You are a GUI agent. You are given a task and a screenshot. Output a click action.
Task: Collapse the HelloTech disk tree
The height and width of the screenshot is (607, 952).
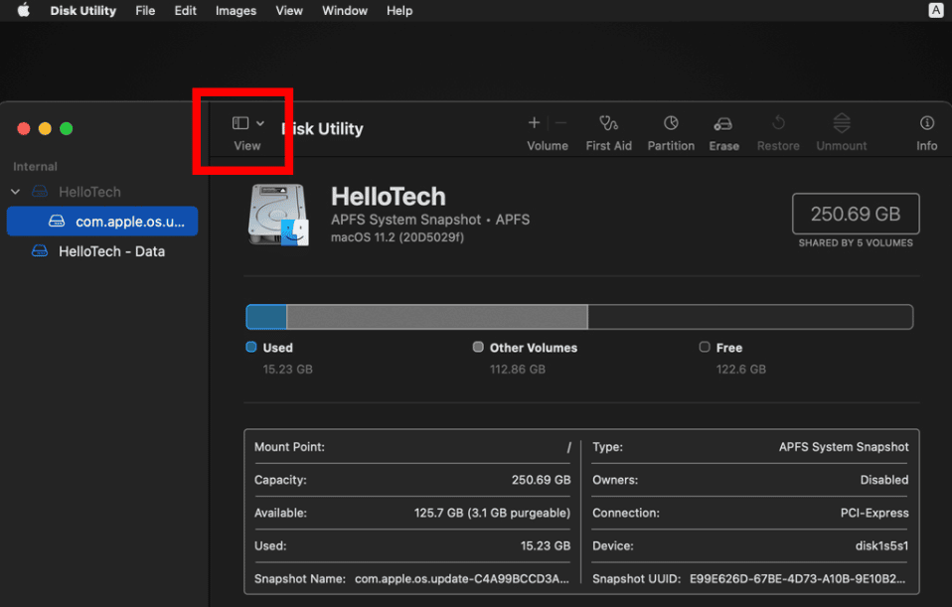click(x=16, y=192)
